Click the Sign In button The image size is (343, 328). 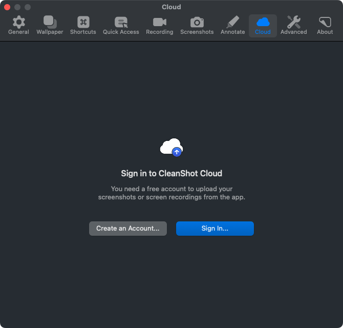215,229
